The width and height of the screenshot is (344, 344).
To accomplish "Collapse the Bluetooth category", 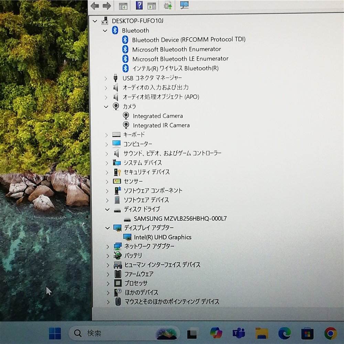I will pyautogui.click(x=105, y=31).
